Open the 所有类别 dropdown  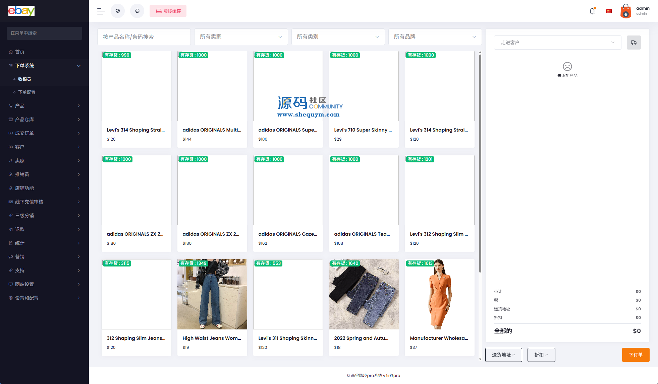[x=338, y=37]
